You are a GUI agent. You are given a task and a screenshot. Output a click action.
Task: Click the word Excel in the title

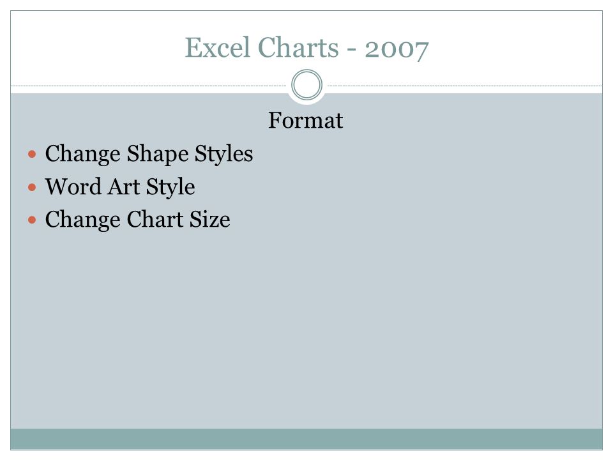pos(217,47)
